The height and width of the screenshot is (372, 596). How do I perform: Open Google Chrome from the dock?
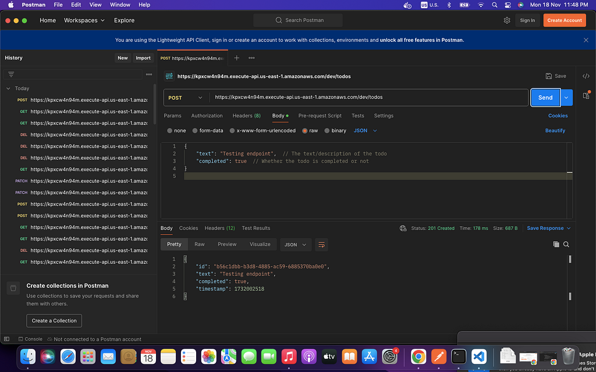click(418, 356)
